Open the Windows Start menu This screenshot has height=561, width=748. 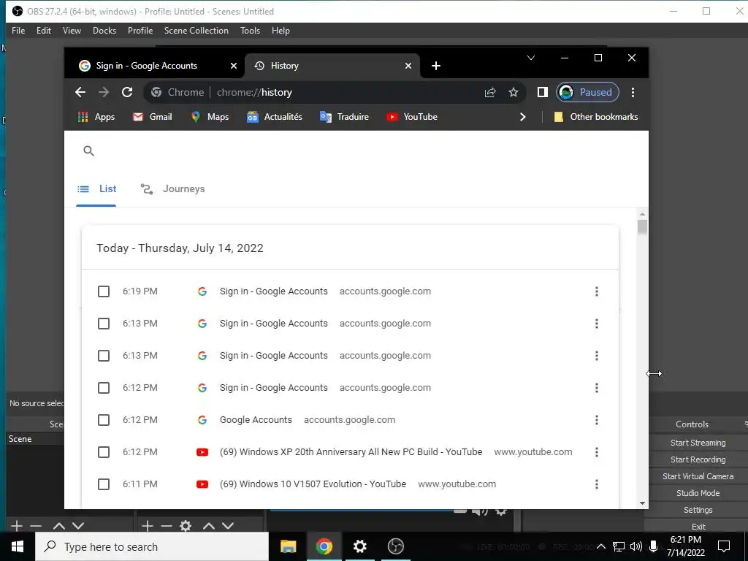click(x=18, y=546)
